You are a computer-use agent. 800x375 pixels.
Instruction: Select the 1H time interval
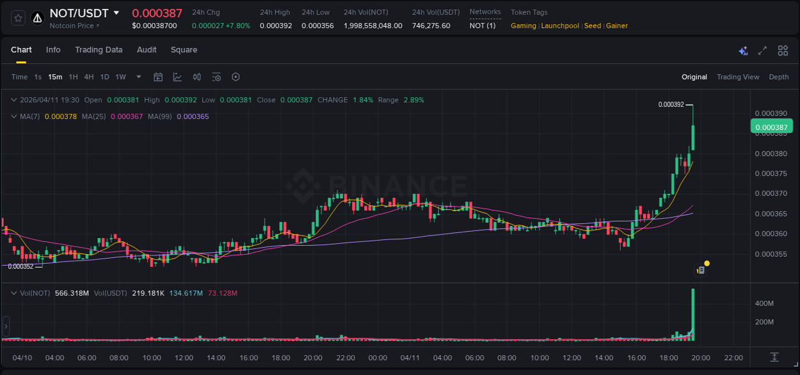point(73,77)
